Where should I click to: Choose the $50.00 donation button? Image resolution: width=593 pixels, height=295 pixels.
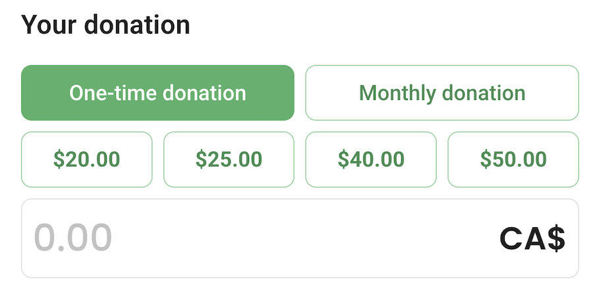(513, 159)
